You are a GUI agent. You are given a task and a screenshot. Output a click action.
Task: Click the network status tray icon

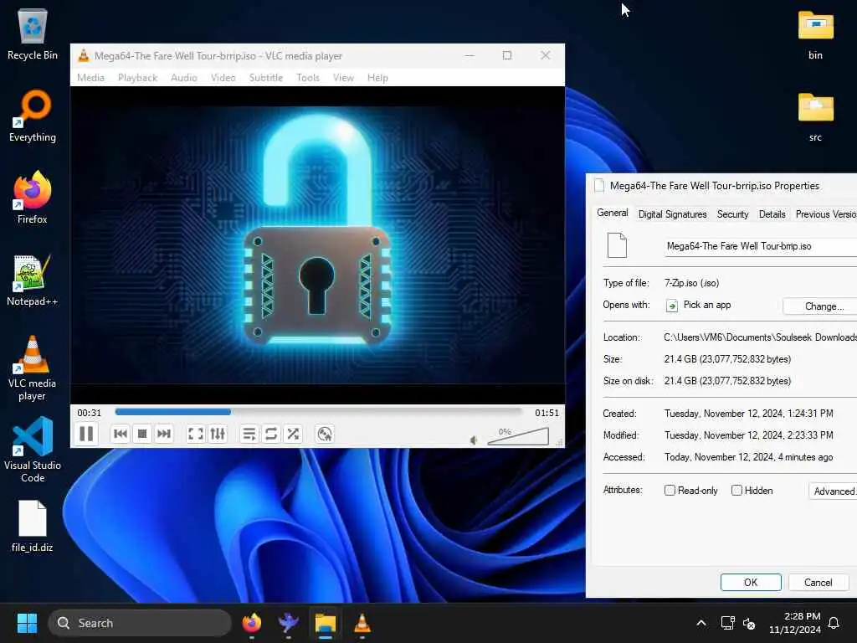pos(727,623)
